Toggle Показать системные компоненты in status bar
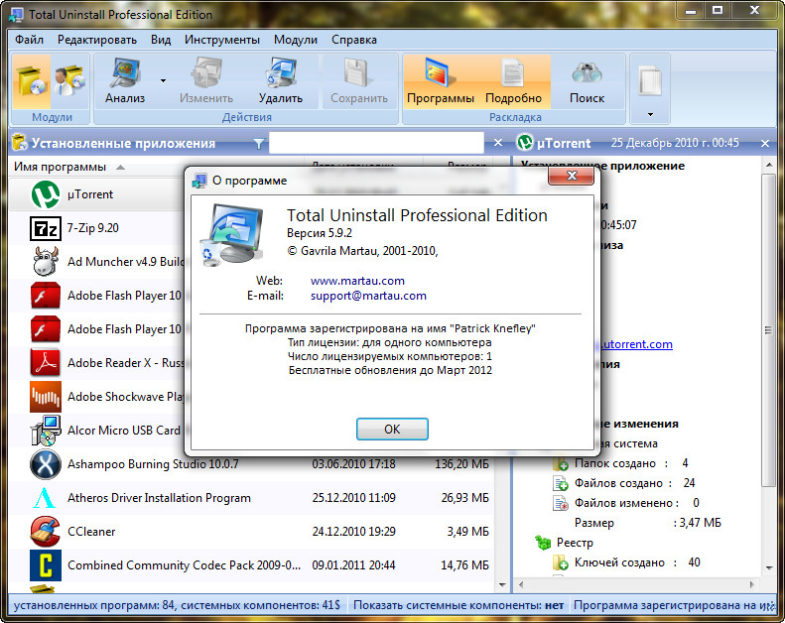 click(458, 605)
